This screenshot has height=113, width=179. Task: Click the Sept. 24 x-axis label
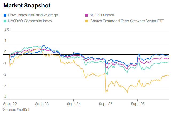pos(74,103)
